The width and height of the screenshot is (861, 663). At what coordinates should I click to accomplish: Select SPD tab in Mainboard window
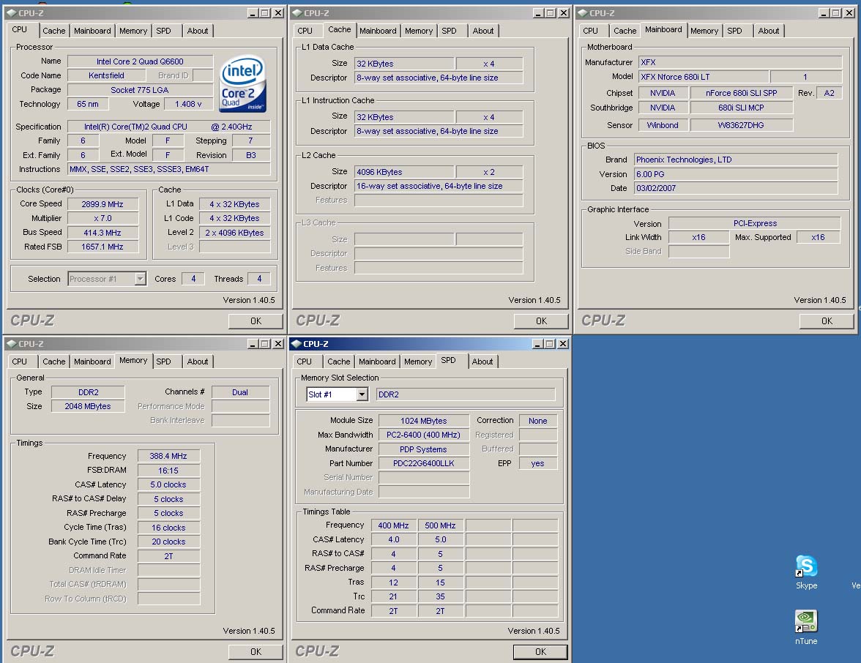point(735,31)
